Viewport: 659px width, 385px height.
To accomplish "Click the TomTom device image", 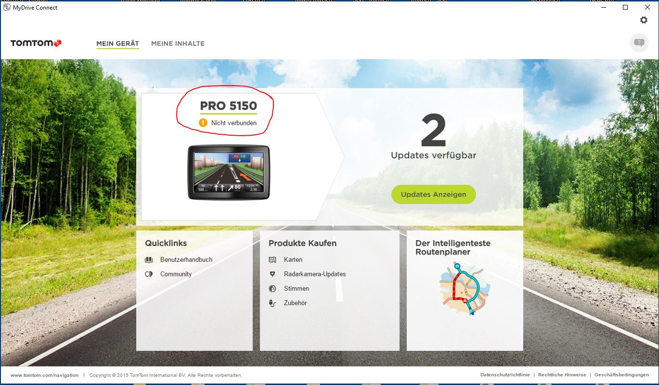I will click(x=229, y=172).
